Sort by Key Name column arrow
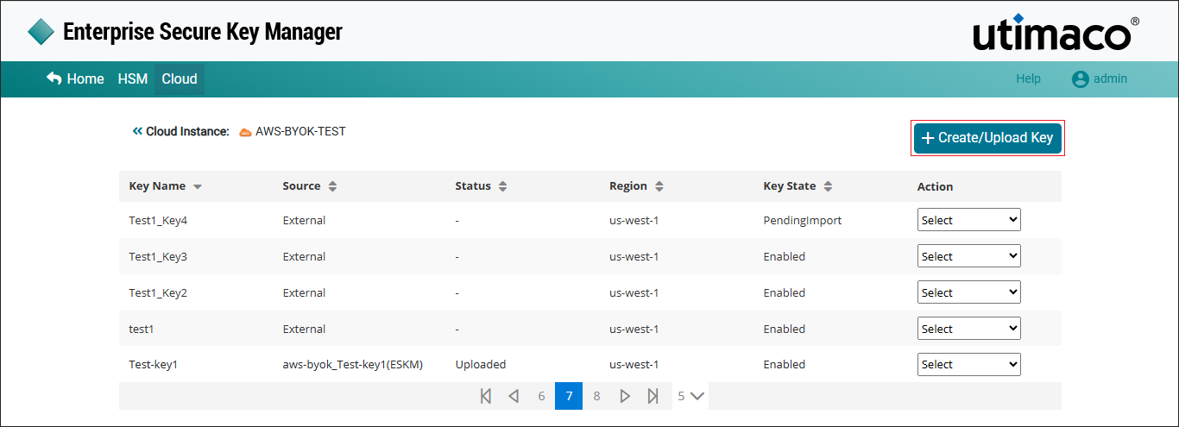Screen dimensions: 1179x427 [198, 186]
